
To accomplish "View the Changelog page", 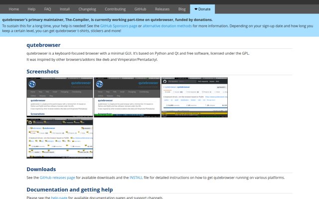I will click(87, 9).
